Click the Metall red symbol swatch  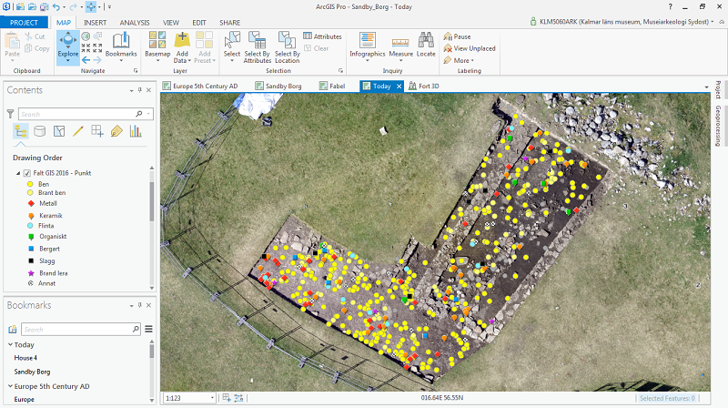pos(31,203)
